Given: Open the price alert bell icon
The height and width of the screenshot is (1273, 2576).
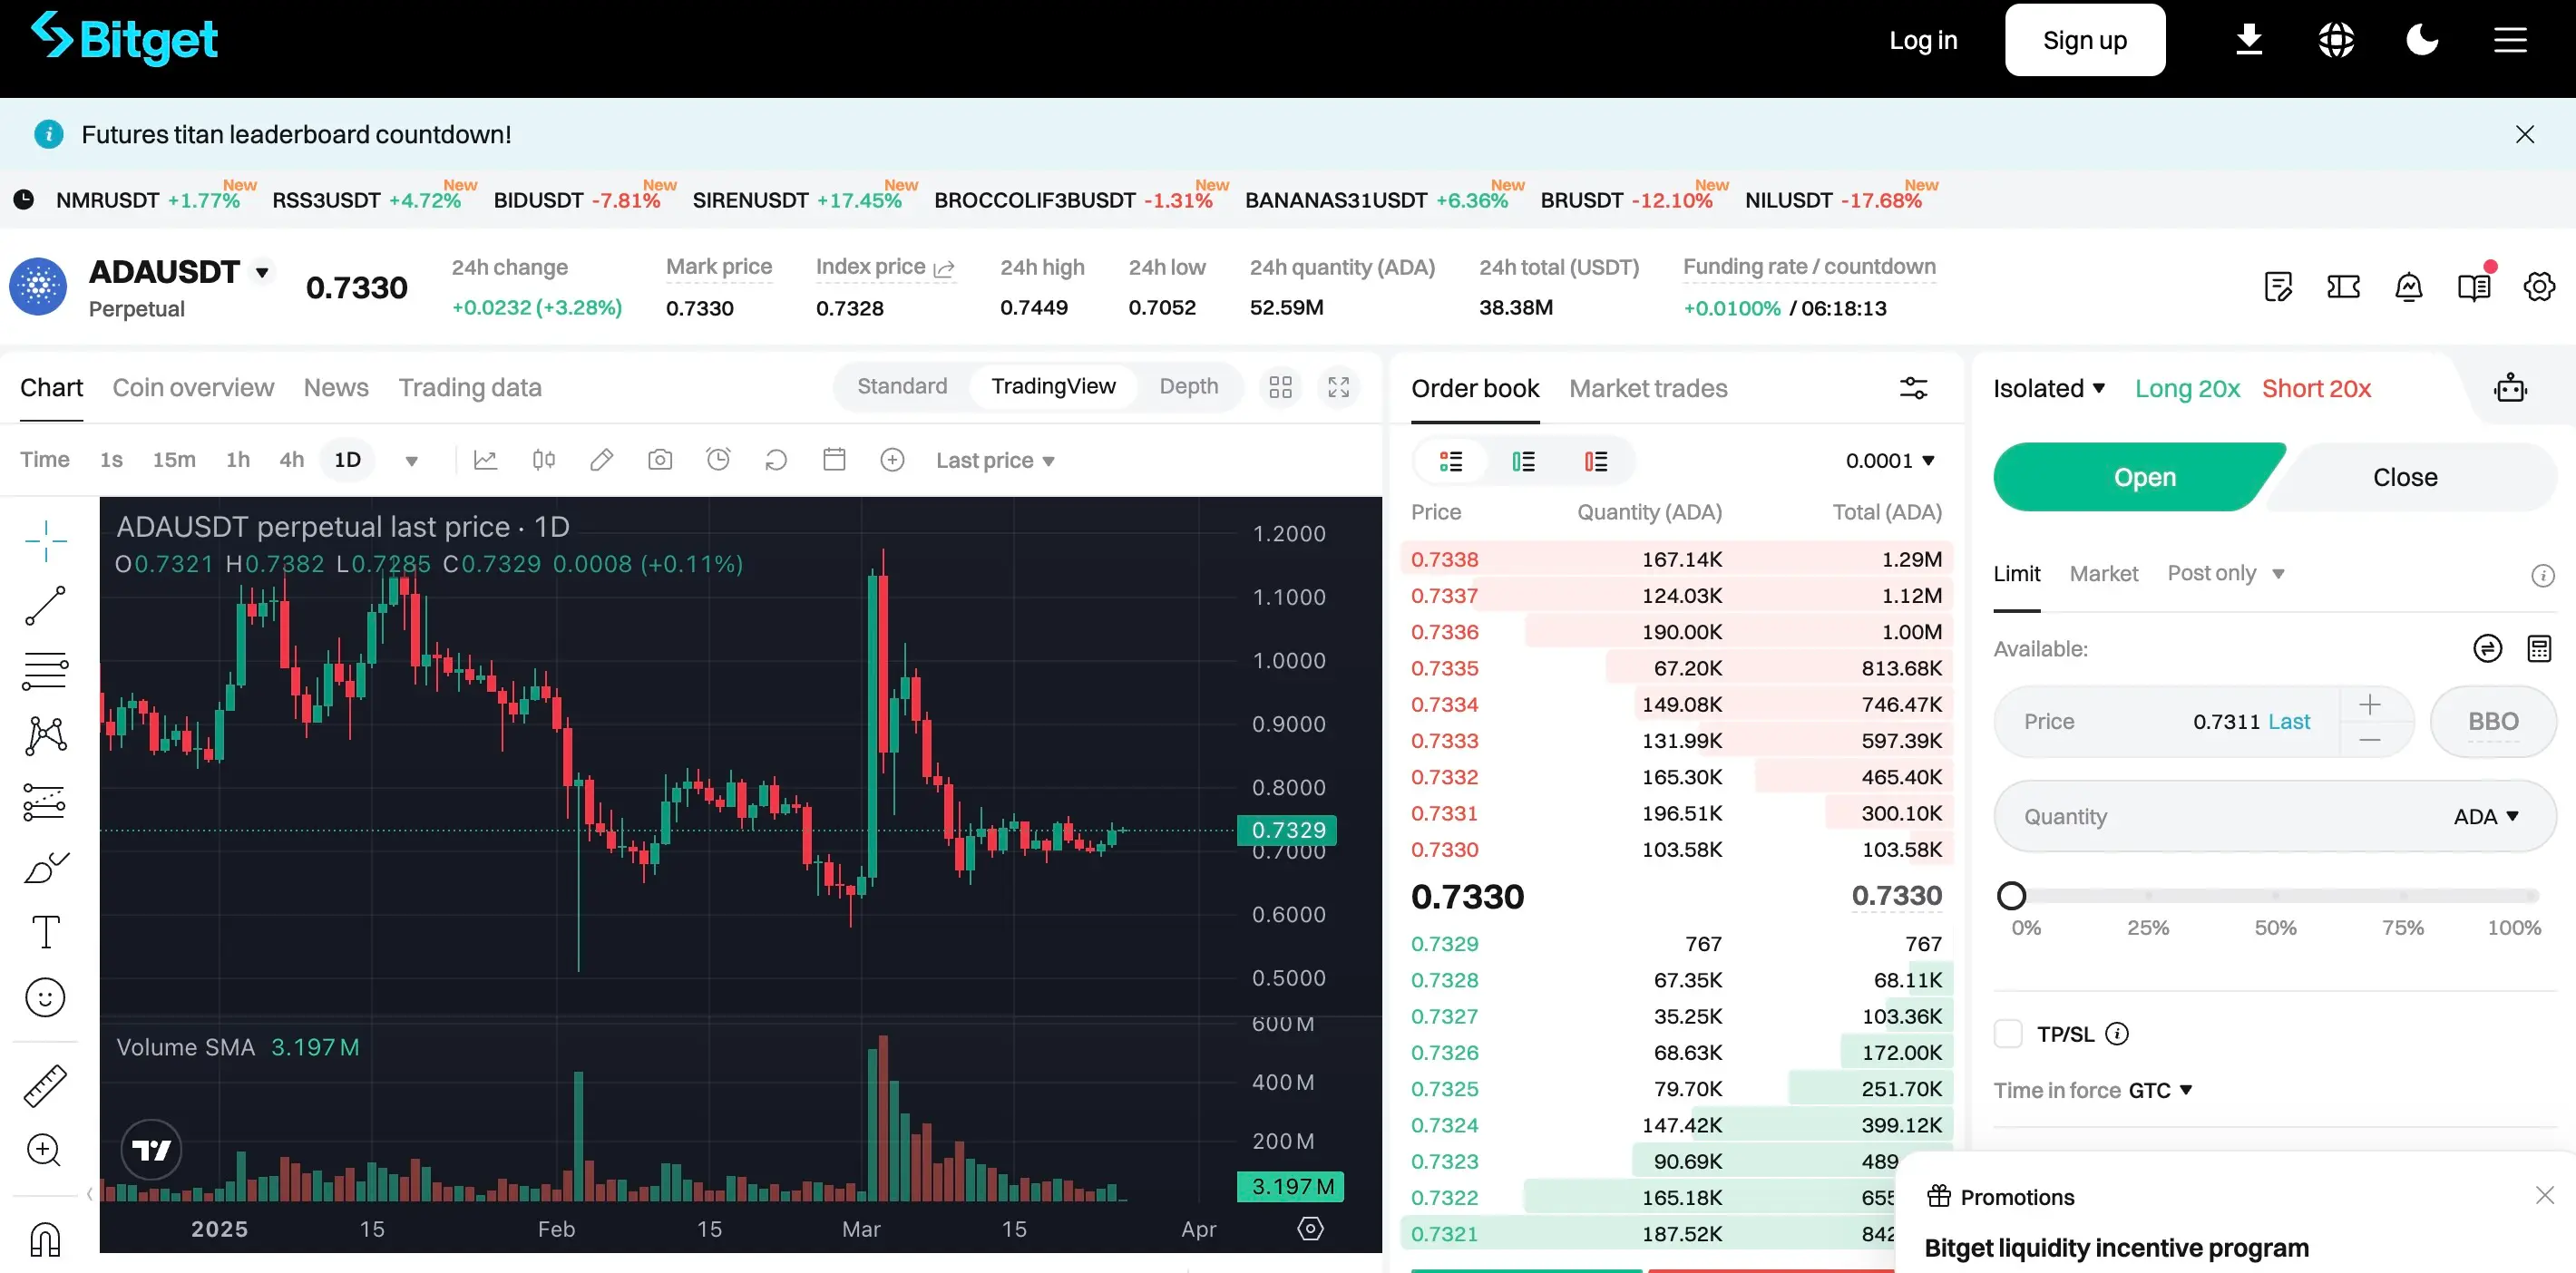Looking at the screenshot, I should point(2409,288).
